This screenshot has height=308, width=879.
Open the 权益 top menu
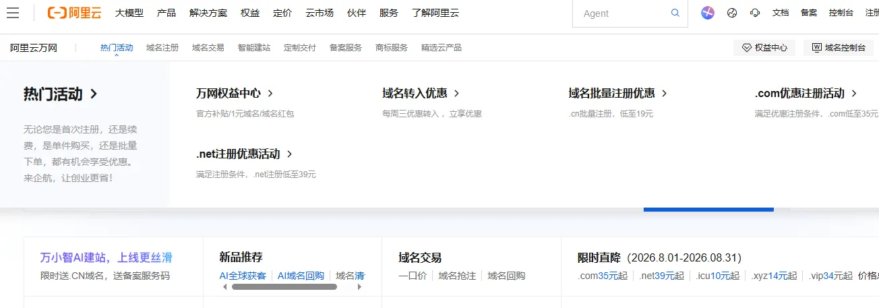[250, 13]
